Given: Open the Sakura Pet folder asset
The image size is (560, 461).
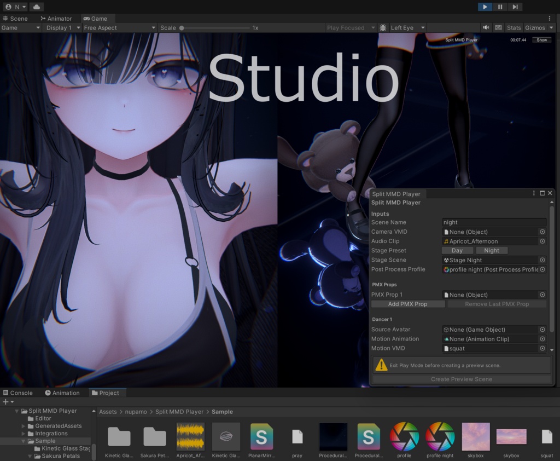Looking at the screenshot, I should point(155,436).
